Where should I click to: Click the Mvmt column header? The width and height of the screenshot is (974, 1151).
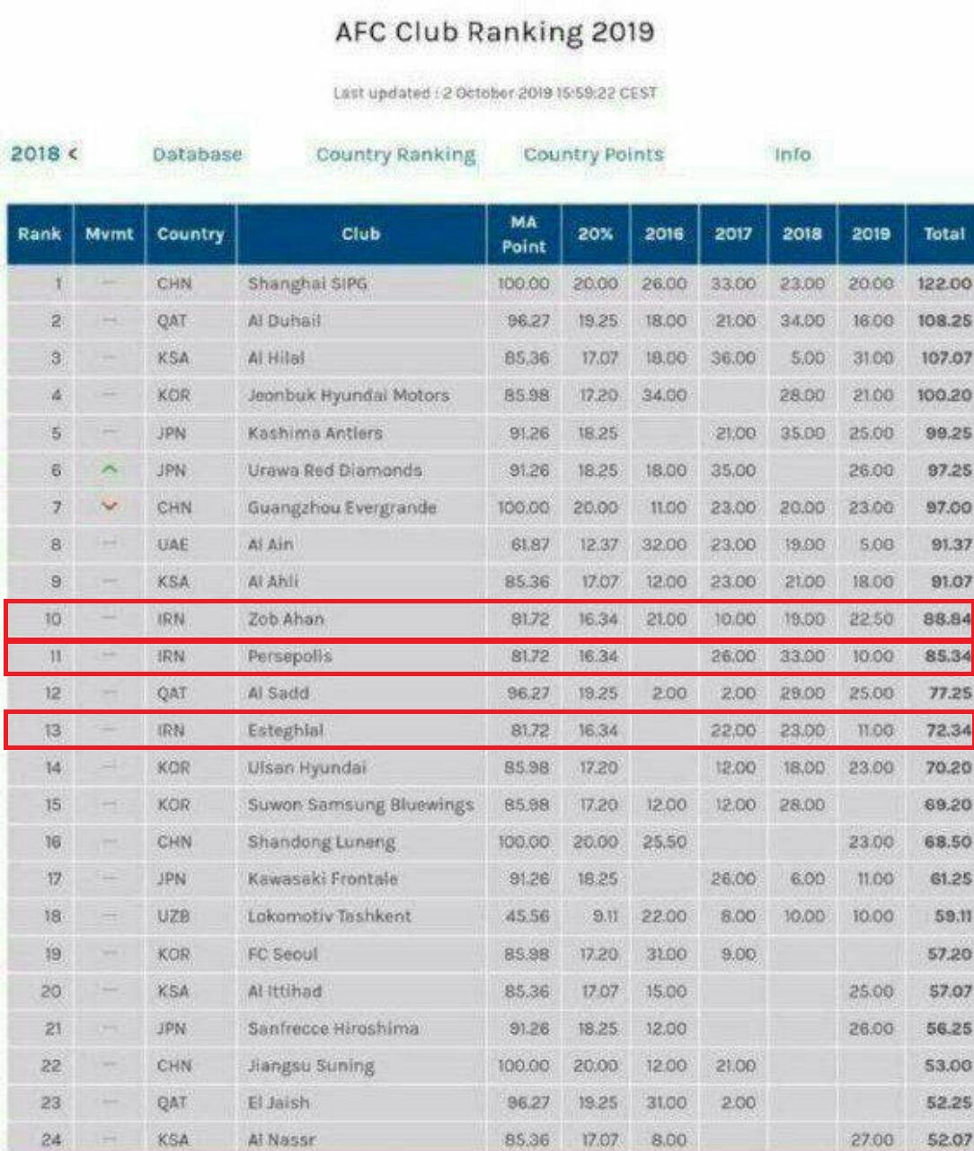(109, 234)
